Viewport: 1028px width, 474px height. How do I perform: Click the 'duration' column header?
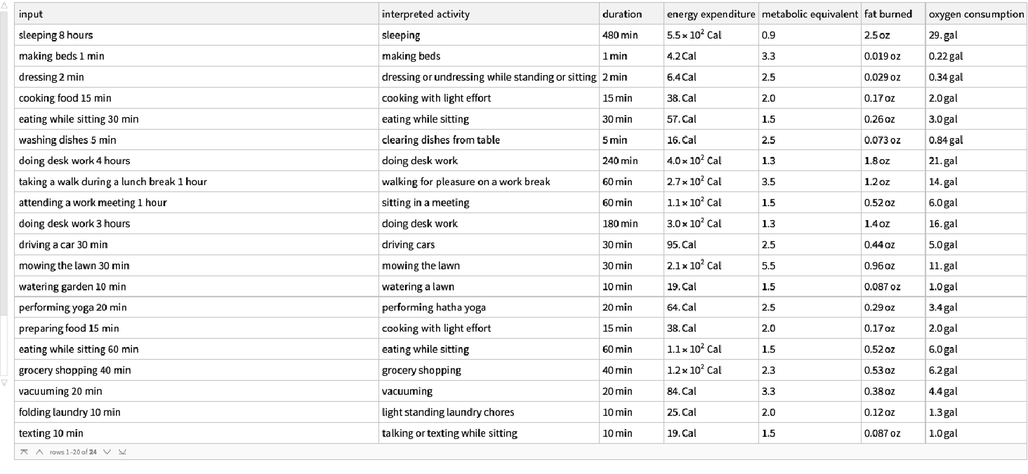click(x=621, y=14)
